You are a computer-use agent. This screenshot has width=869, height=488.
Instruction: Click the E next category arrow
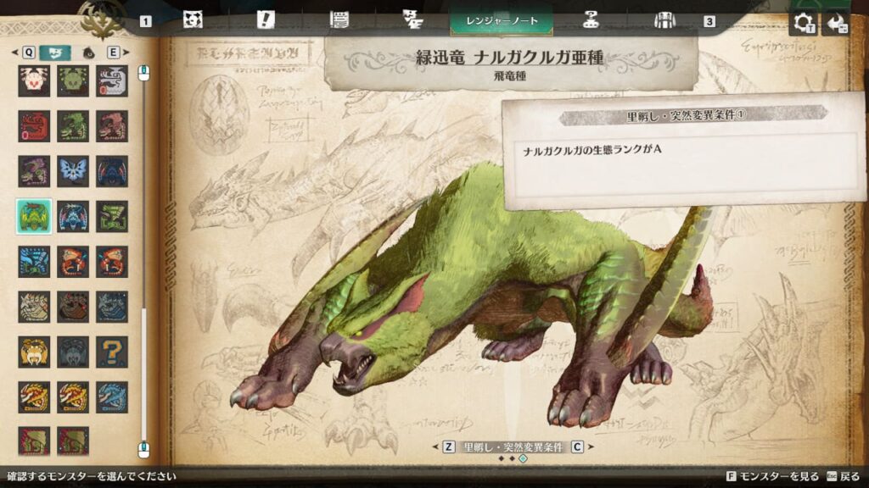click(x=118, y=53)
